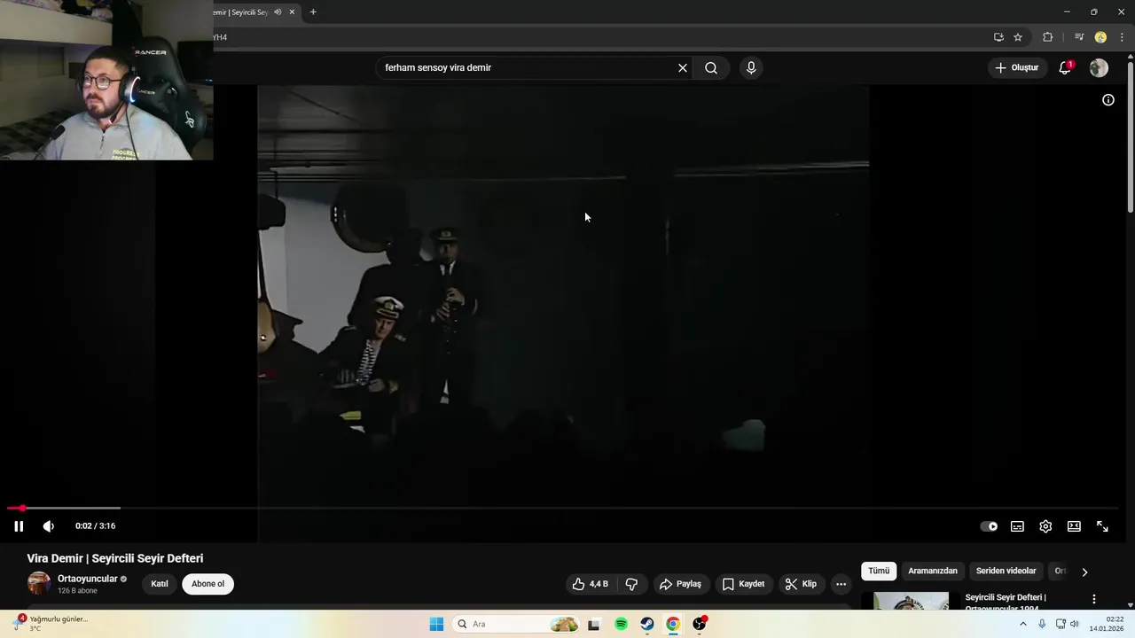Bookmark this page with the star icon
The width and height of the screenshot is (1135, 638).
click(1018, 37)
